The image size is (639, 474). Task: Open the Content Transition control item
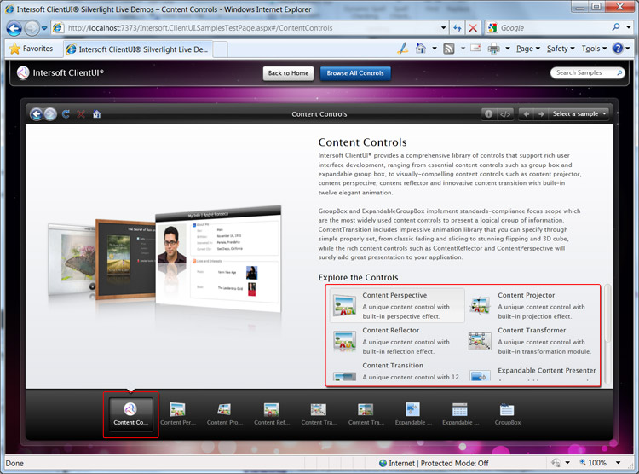[x=397, y=371]
